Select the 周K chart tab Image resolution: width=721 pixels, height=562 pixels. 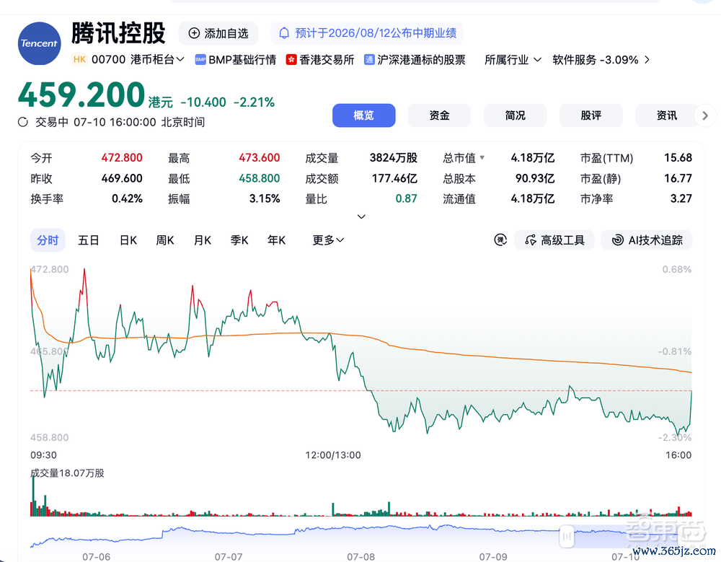click(165, 240)
